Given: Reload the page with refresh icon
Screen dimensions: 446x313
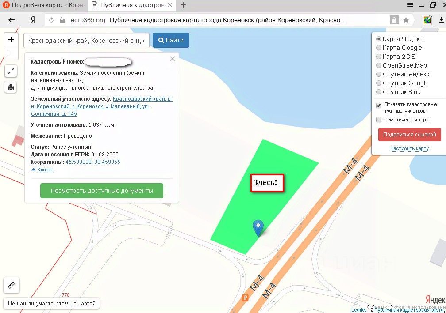Looking at the screenshot, I should [51, 20].
